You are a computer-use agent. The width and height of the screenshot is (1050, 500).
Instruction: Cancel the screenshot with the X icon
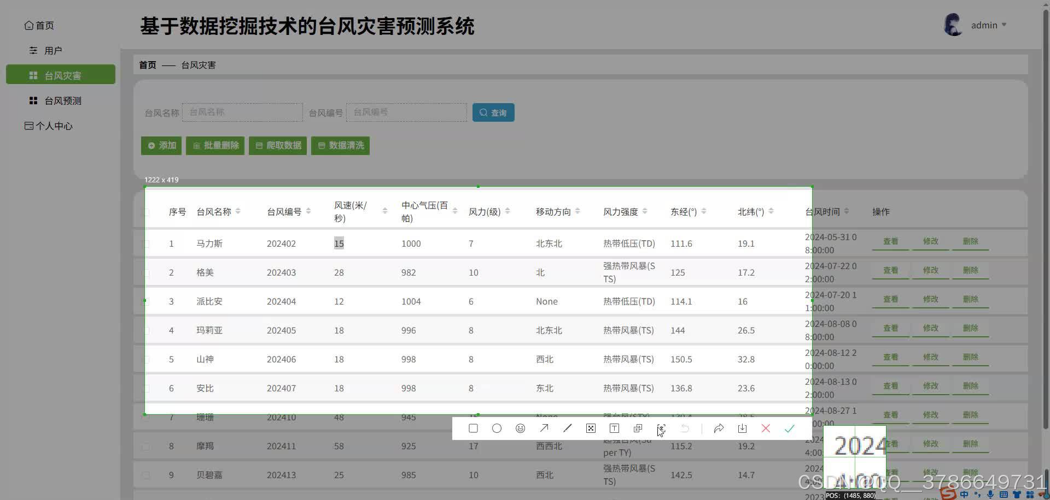coord(766,428)
